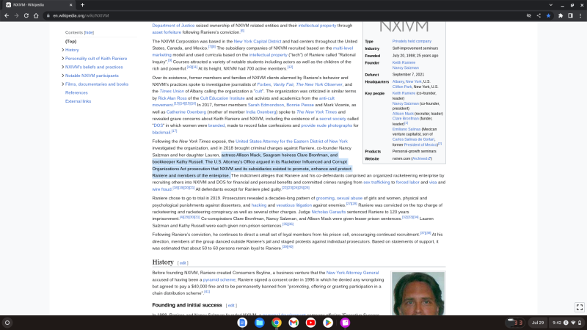Open Emiliano Salinas link in infobox
This screenshot has height=330, width=587.
tap(406, 130)
